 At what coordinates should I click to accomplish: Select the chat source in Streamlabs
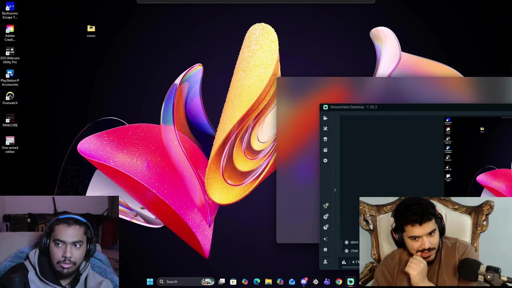tap(352, 251)
